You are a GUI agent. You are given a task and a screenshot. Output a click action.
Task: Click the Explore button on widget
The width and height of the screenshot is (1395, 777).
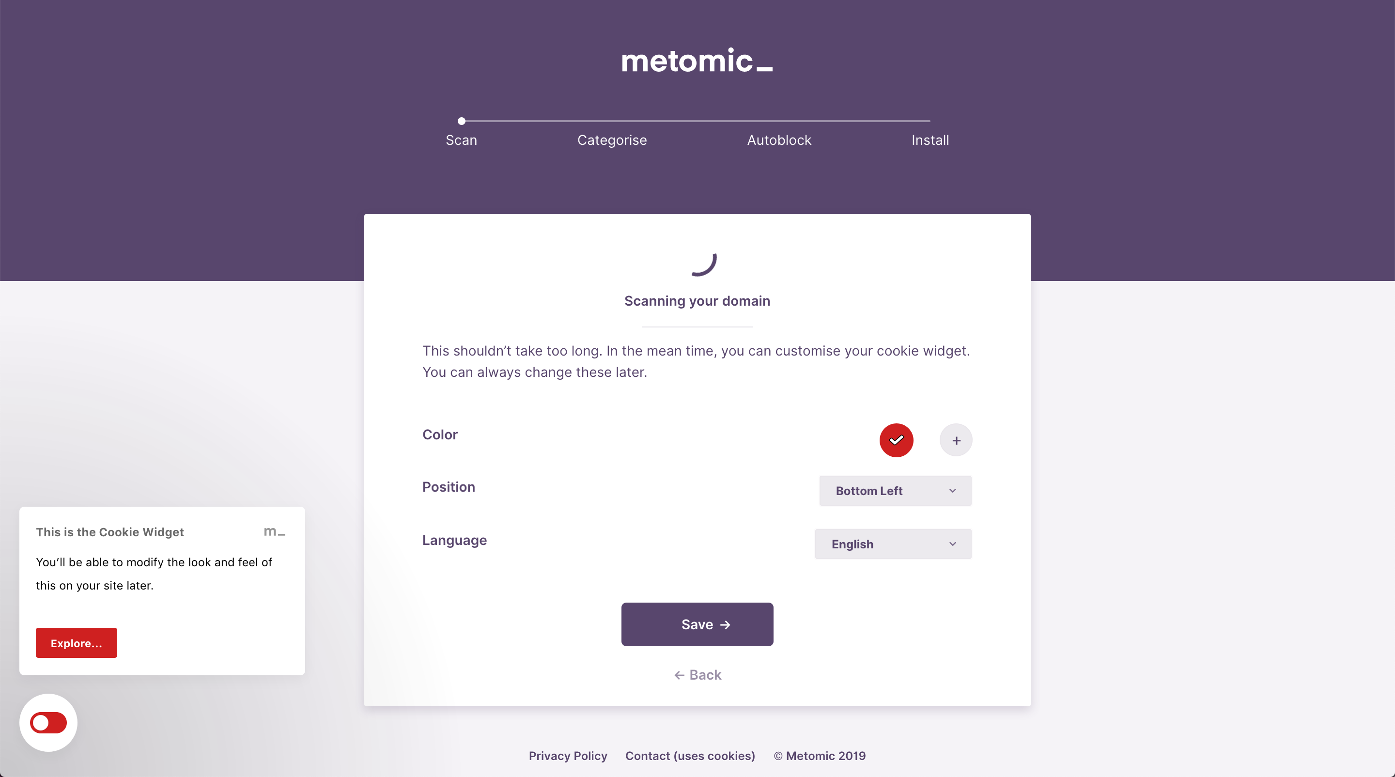coord(77,643)
